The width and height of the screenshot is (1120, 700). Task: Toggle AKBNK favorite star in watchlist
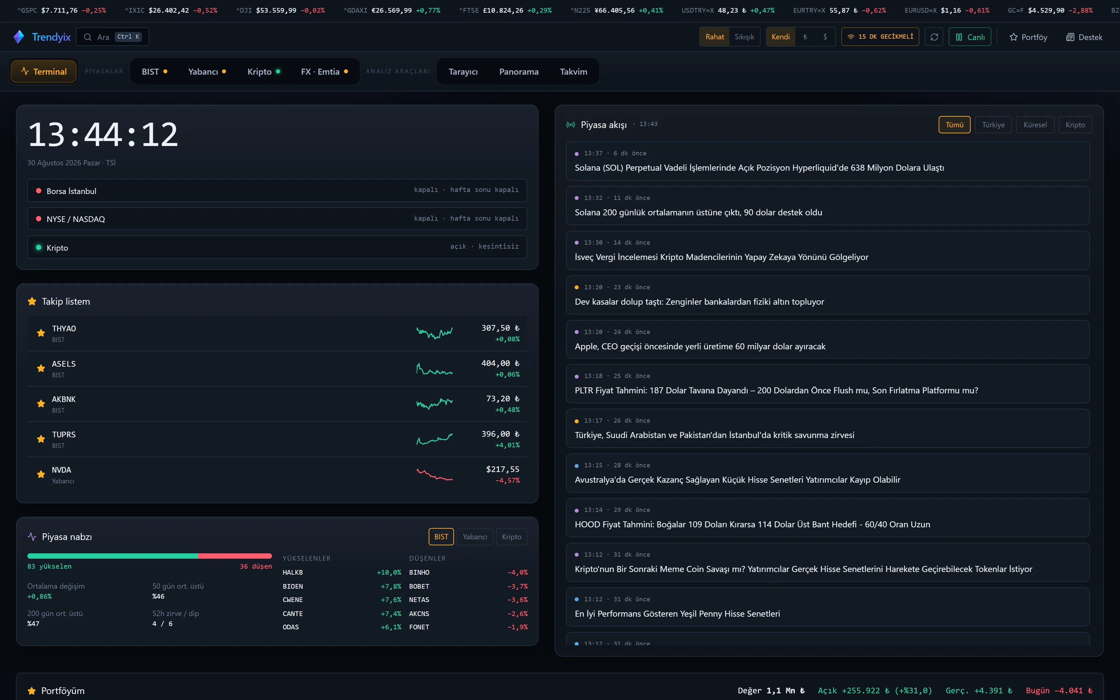coord(41,404)
